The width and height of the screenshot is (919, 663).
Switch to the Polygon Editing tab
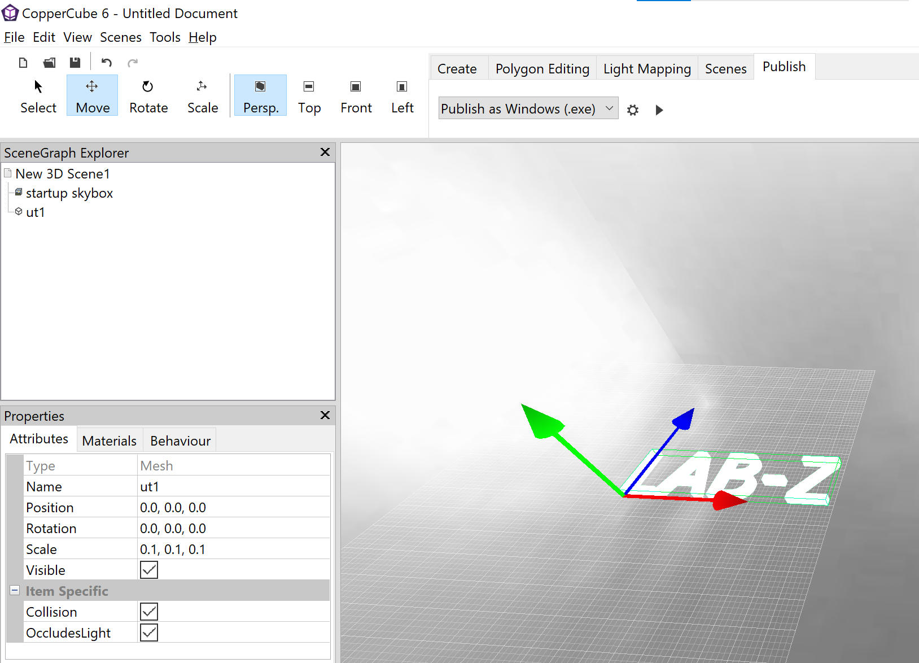[542, 69]
